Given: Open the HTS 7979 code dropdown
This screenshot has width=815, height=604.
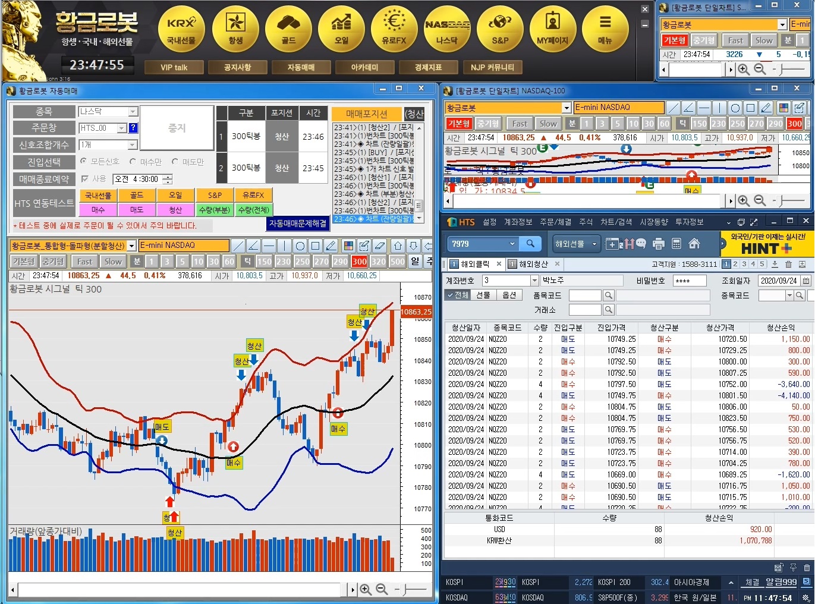Looking at the screenshot, I should [512, 244].
